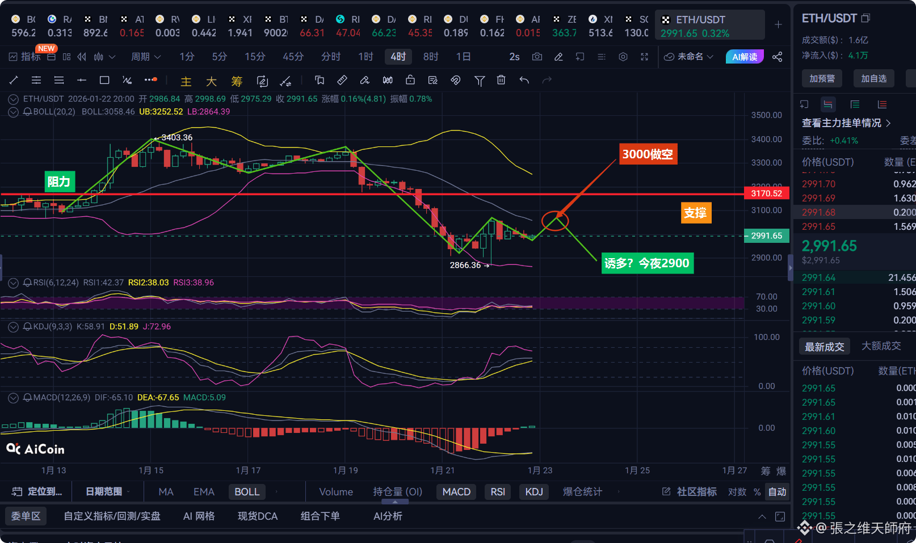The image size is (916, 543).
Task: Select the BOLL indicator button
Action: tap(246, 491)
